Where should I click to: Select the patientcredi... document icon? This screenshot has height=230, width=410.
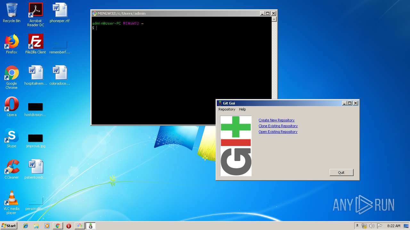click(36, 169)
